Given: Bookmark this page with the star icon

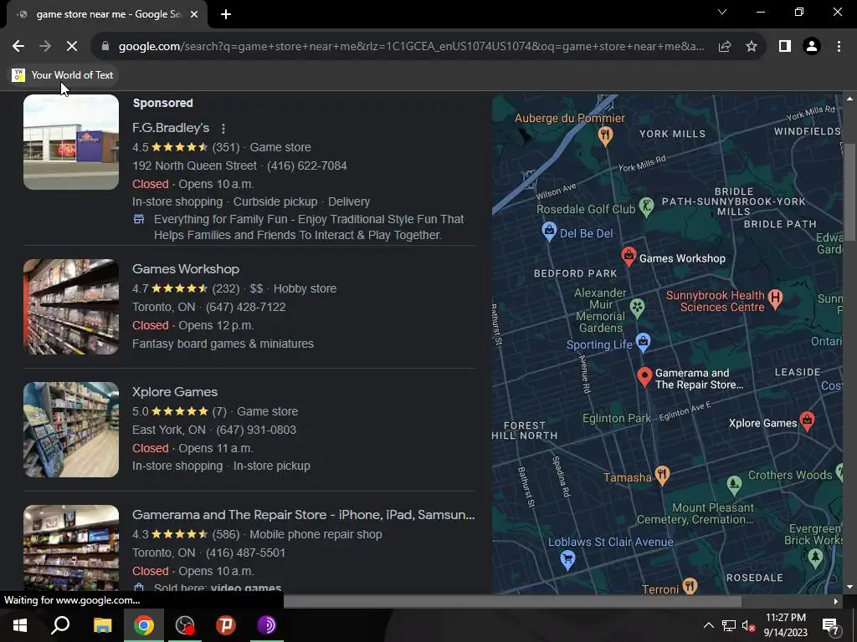Looking at the screenshot, I should 752,47.
